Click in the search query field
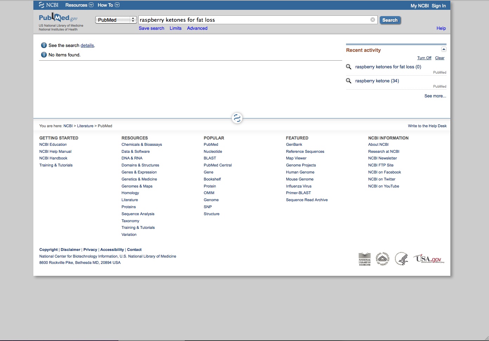Image resolution: width=489 pixels, height=341 pixels. pyautogui.click(x=253, y=20)
